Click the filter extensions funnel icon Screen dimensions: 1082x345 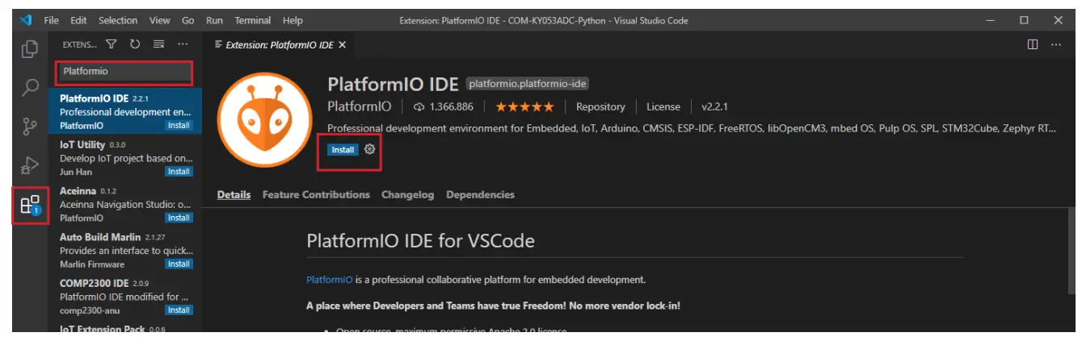[112, 44]
